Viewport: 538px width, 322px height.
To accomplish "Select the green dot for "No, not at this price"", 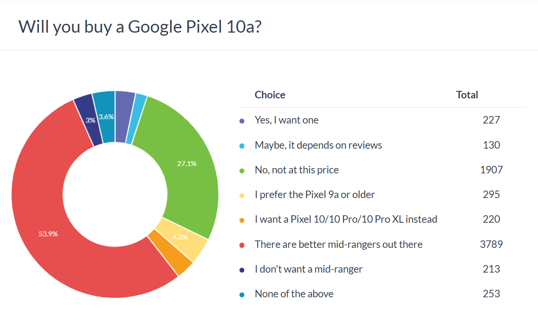I will 242,170.
